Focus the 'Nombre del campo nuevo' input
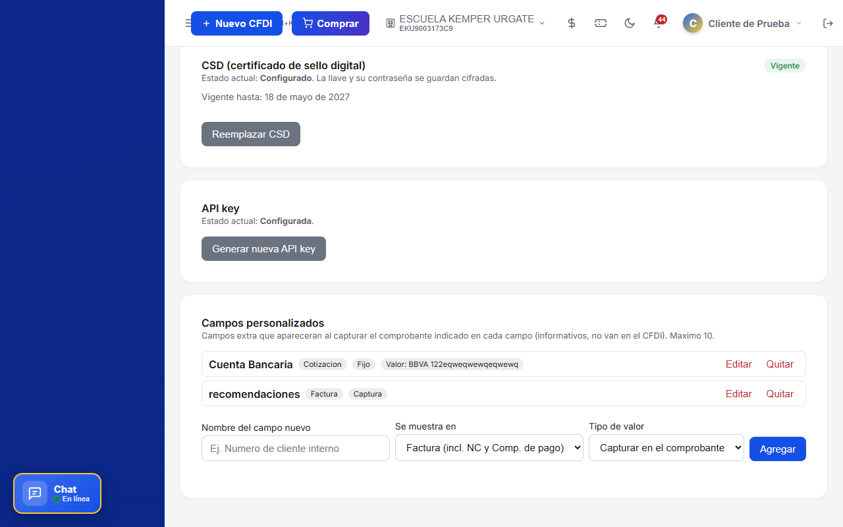Image resolution: width=843 pixels, height=527 pixels. [296, 448]
